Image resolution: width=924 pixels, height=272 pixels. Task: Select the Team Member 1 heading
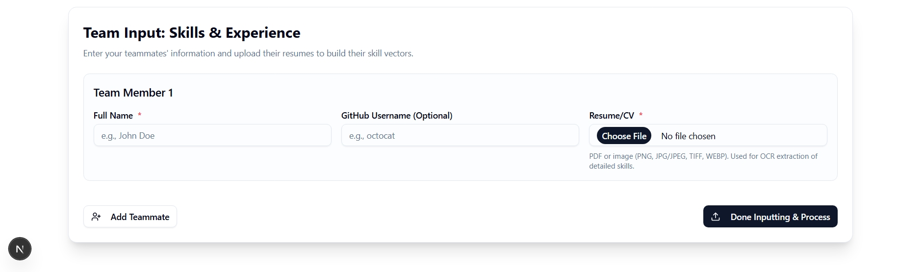click(x=133, y=93)
